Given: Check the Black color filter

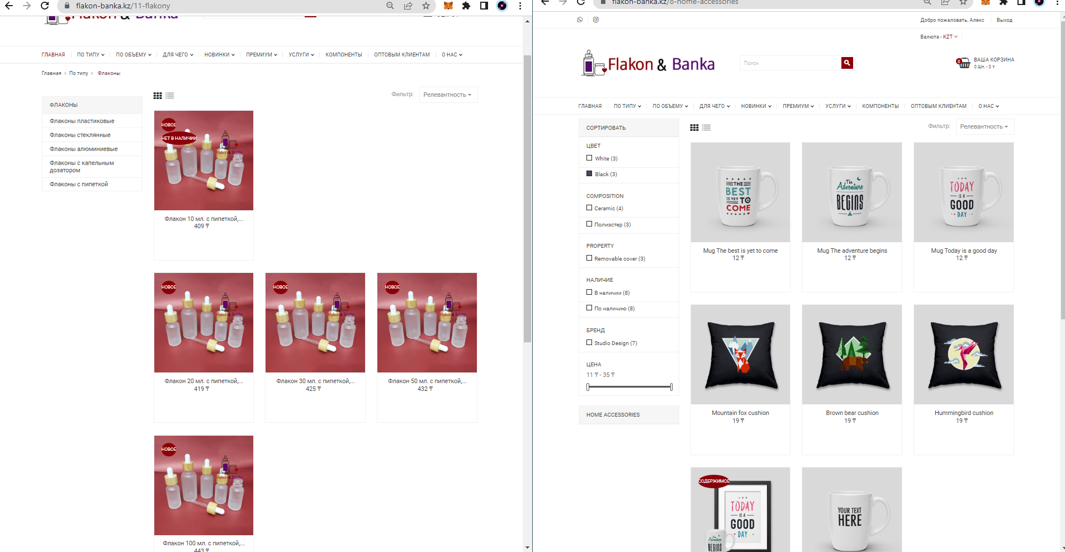Looking at the screenshot, I should (x=589, y=174).
